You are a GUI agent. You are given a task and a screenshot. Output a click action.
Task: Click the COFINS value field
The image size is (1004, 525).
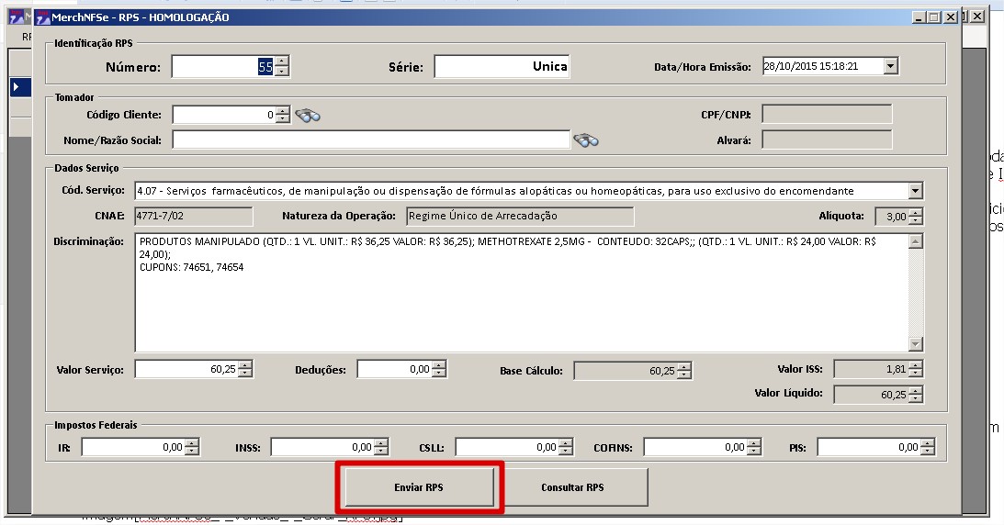[x=694, y=448]
